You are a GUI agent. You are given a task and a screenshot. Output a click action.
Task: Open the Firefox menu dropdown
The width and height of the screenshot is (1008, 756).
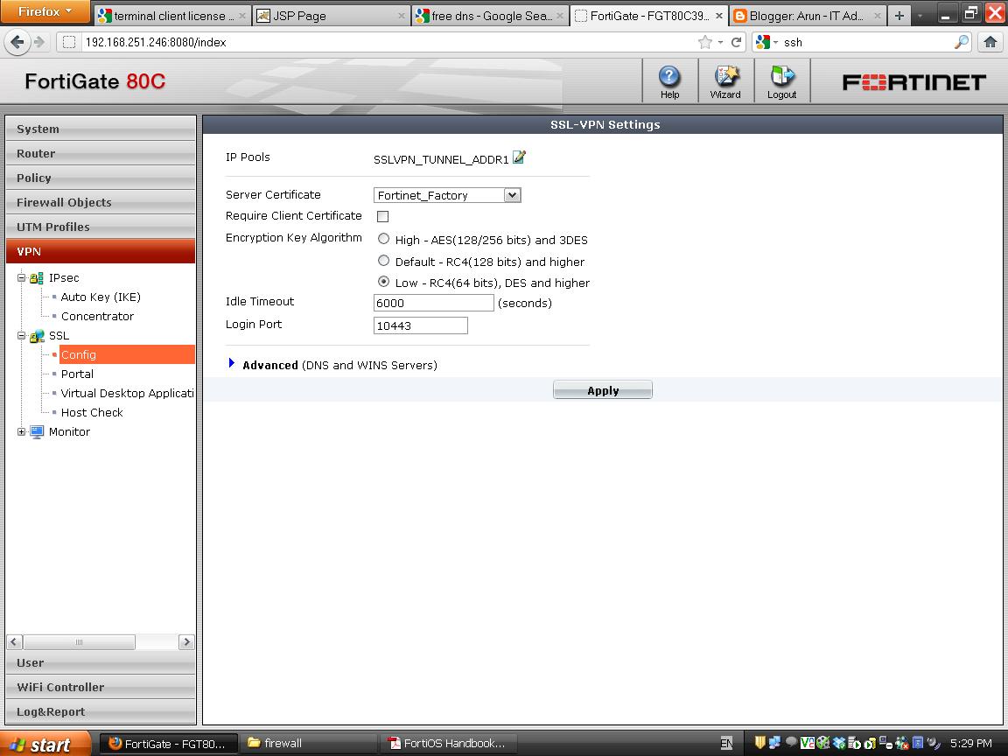click(x=45, y=11)
